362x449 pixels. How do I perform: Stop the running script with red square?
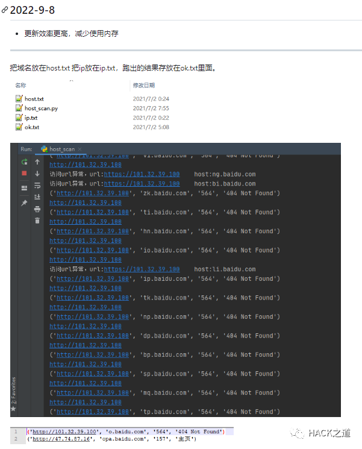point(24,173)
